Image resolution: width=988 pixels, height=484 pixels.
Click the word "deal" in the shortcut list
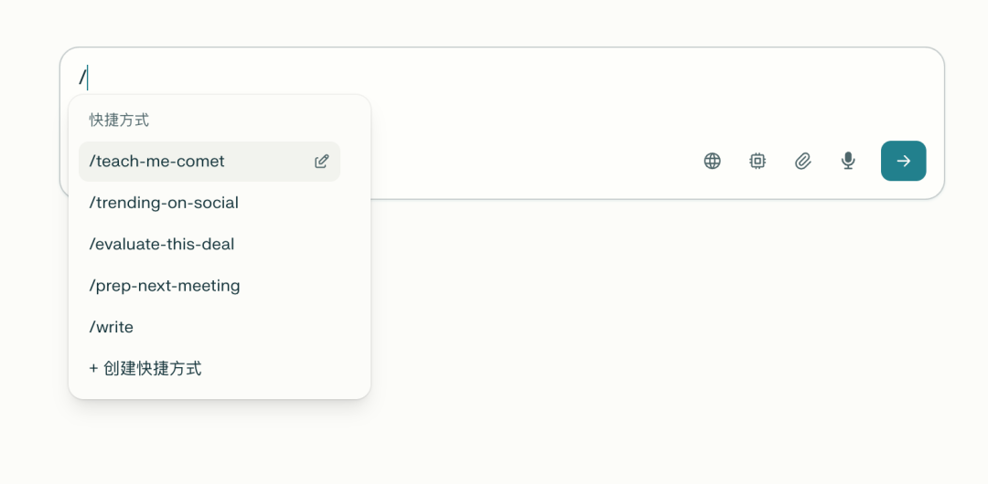coord(219,244)
